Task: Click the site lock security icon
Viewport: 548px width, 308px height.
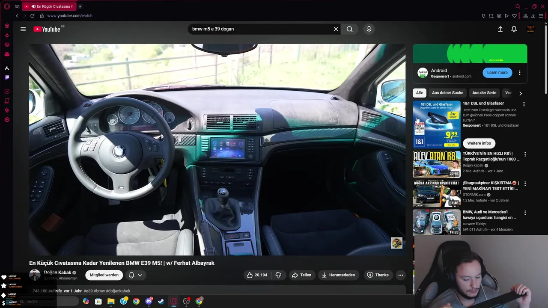Action: pyautogui.click(x=42, y=16)
